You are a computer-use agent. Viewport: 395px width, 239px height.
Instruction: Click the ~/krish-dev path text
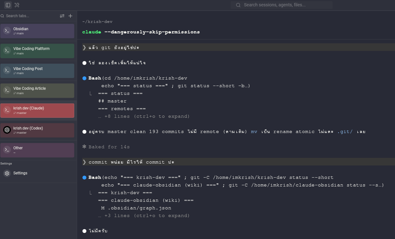coord(97,22)
